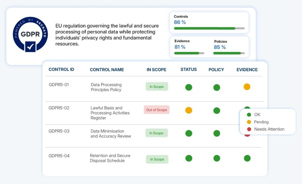Image resolution: width=302 pixels, height=184 pixels.
Task: Click the GDPR Secrato badge logo
Action: tap(30, 34)
